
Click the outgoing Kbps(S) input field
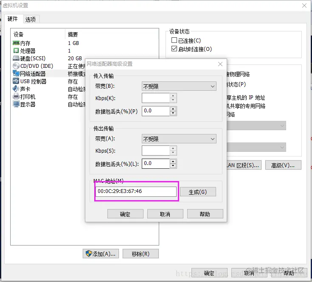click(x=156, y=151)
